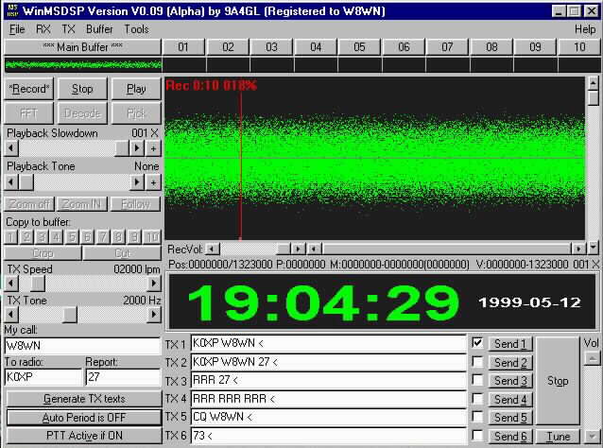Screen dimensions: 603x448
Task: Click TX Tone right arrow
Action: pos(154,315)
